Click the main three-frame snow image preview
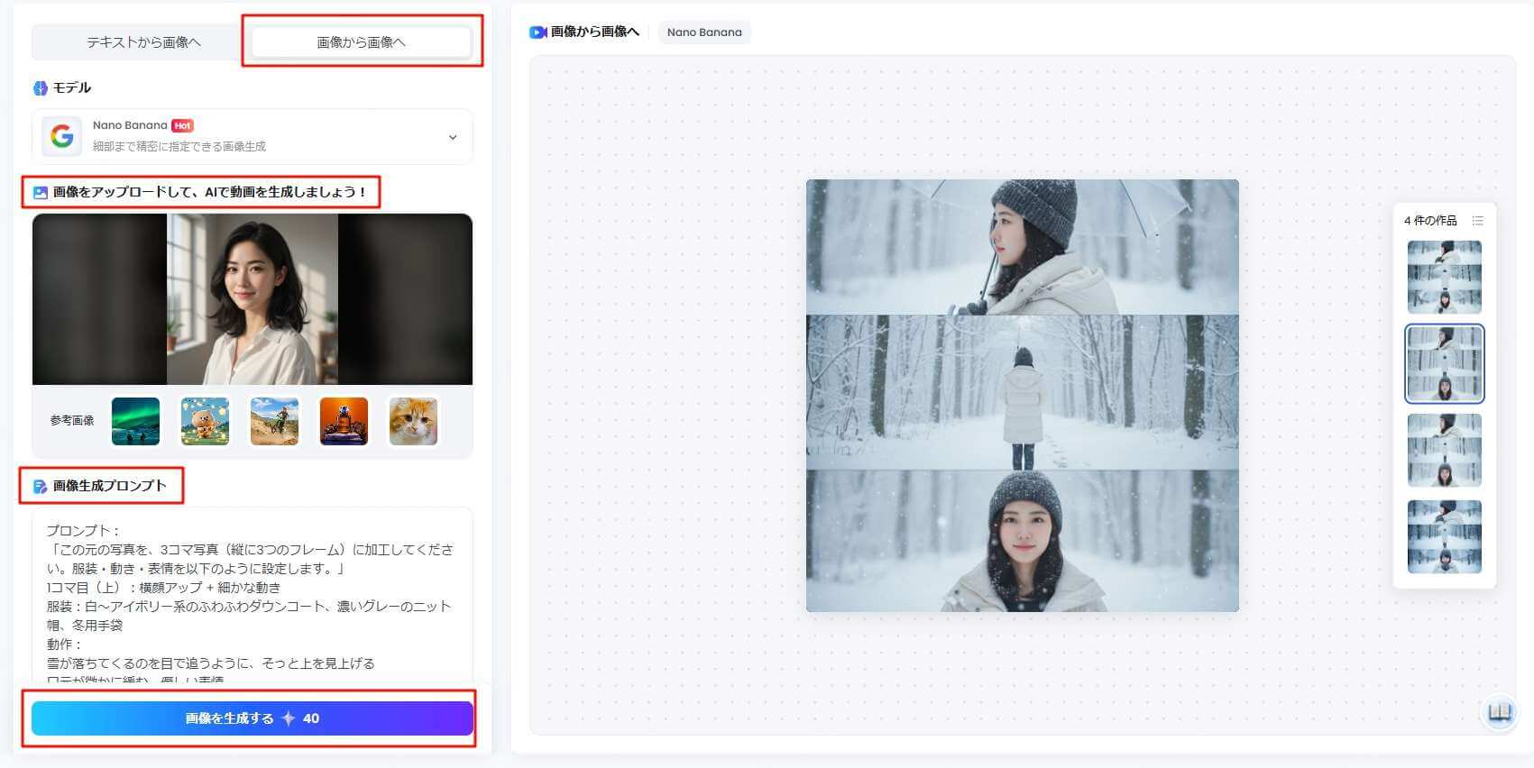 point(1022,396)
